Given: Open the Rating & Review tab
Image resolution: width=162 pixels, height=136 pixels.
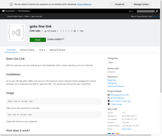Looking at the screenshot, I should tap(58, 50).
